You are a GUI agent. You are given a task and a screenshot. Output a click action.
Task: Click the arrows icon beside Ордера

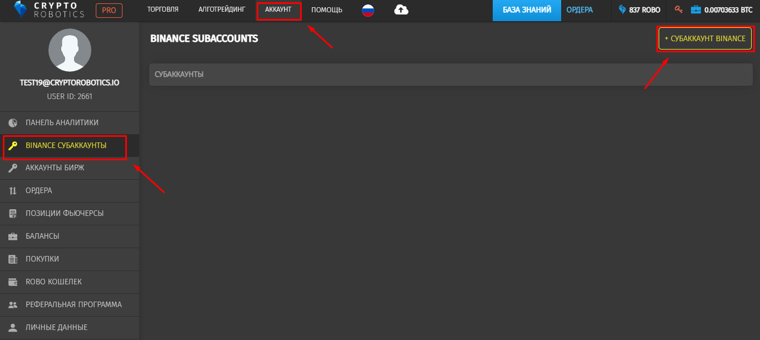[x=13, y=191]
